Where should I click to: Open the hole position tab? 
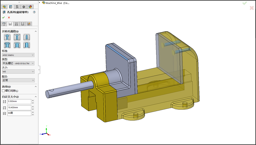tap(4, 24)
